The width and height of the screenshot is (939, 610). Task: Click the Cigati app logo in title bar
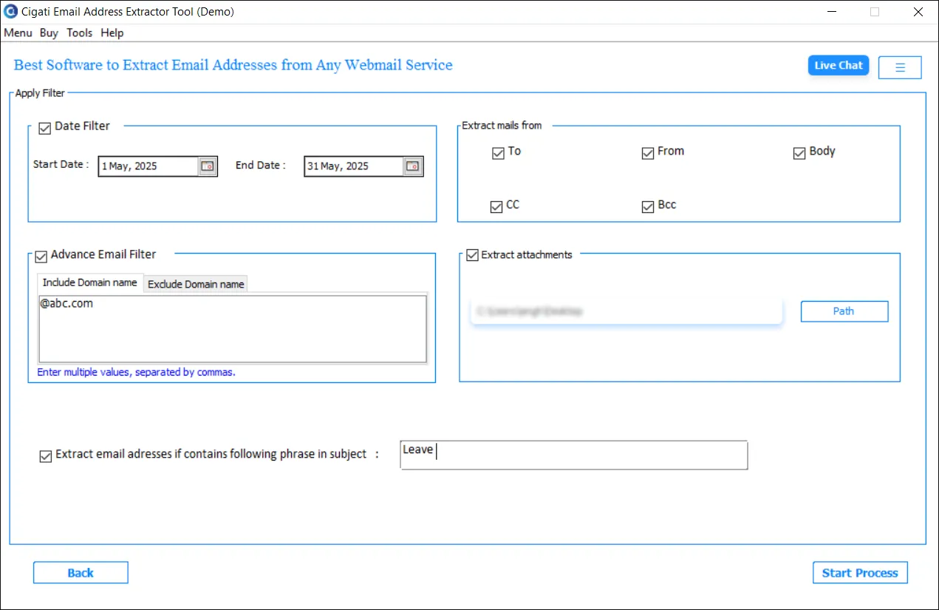pos(10,12)
